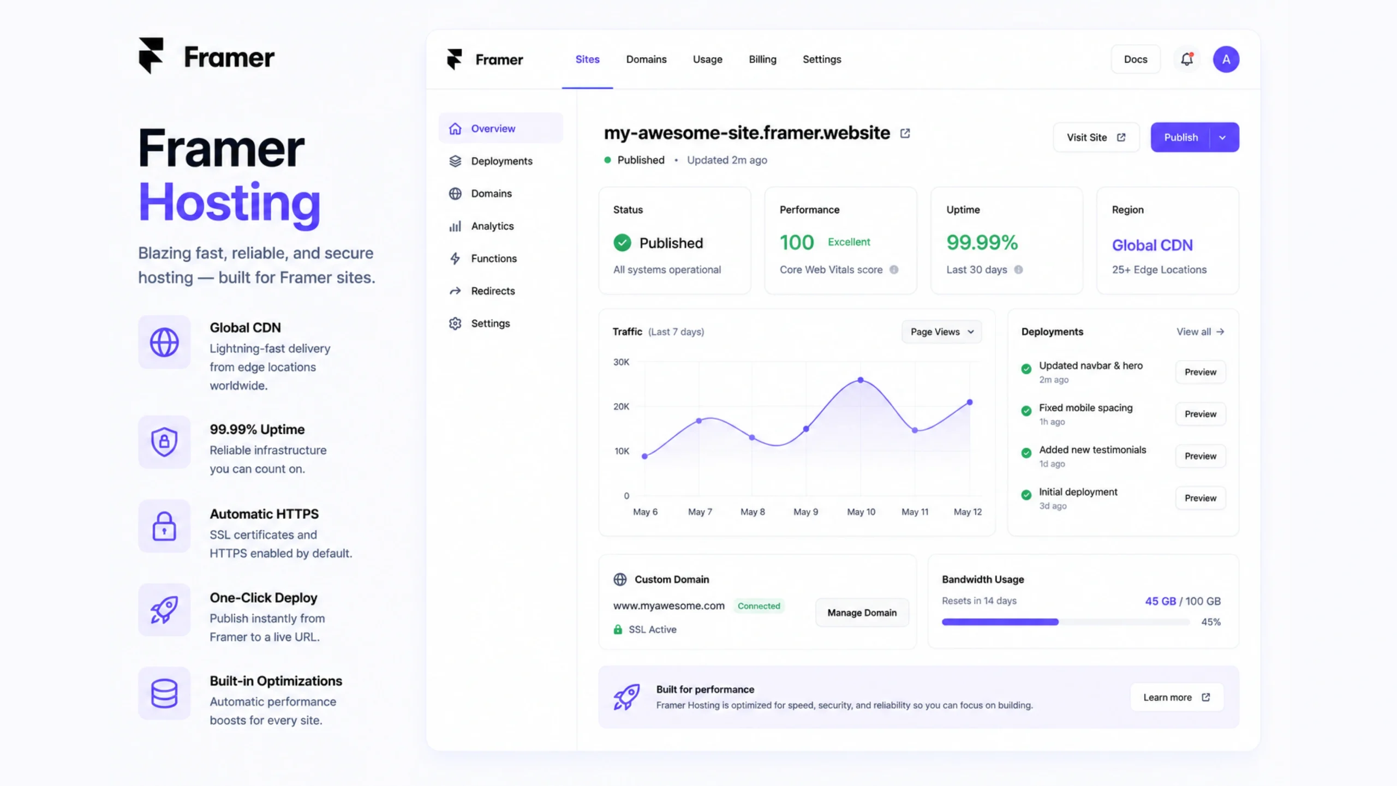Preview the Added new testimonials deployment
1397x786 pixels.
[x=1200, y=456]
